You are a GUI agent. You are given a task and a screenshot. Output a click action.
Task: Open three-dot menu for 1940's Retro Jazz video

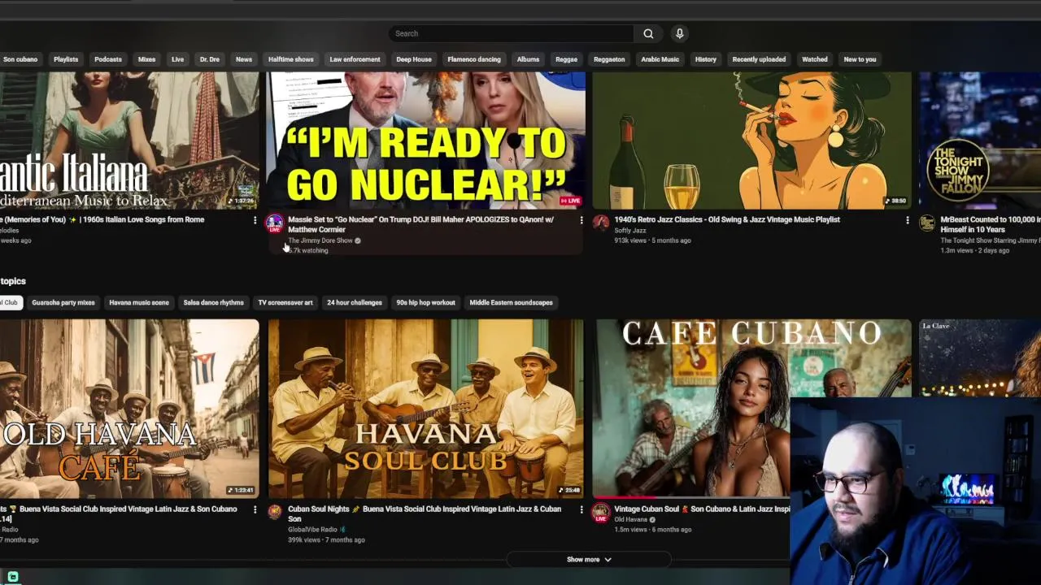point(908,220)
